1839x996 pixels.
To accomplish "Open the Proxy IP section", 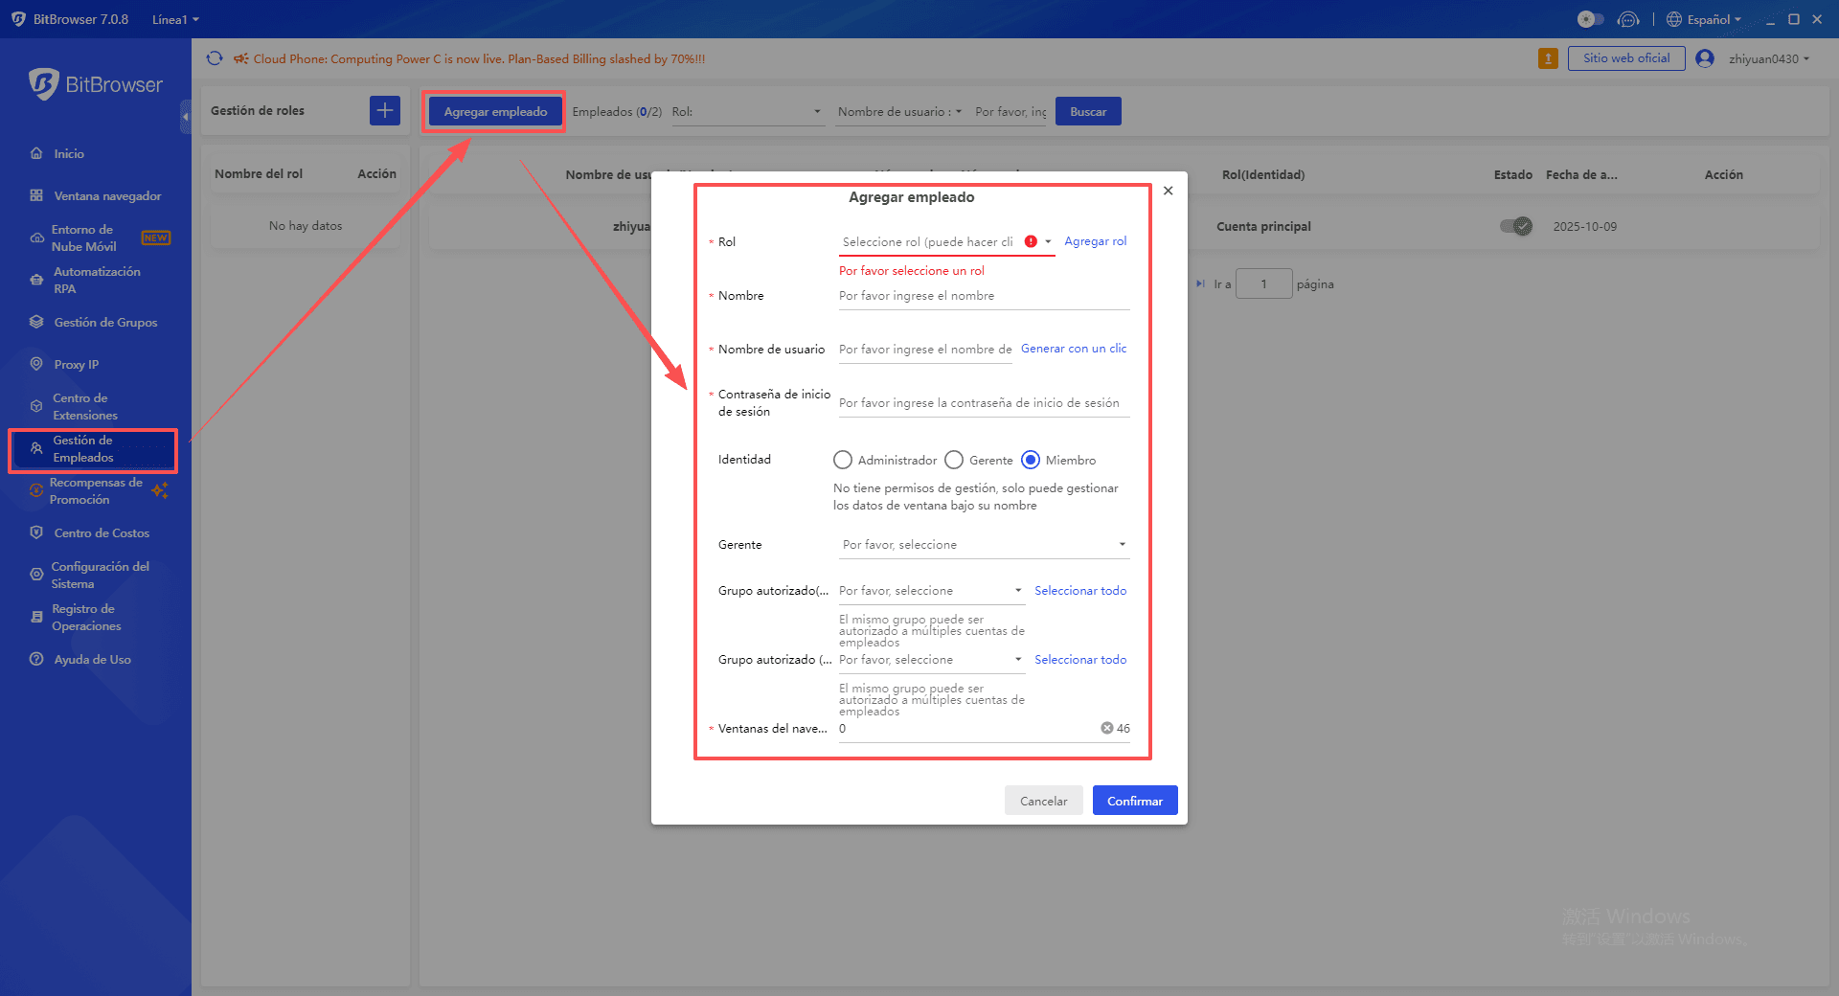I will [76, 364].
